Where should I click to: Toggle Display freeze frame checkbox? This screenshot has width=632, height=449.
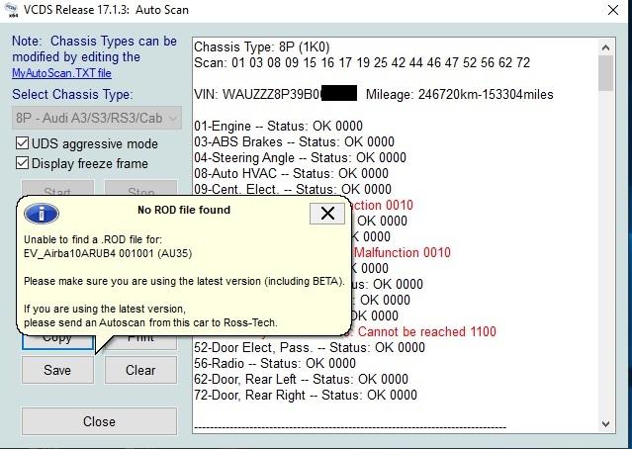(x=22, y=163)
